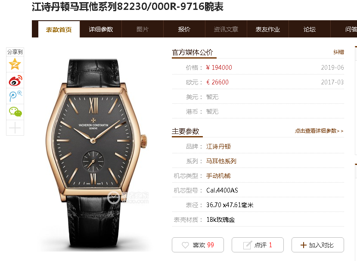Image resolution: width=357 pixels, height=261 pixels.
Task: Open series link 马耳他系列
Action: click(x=221, y=161)
